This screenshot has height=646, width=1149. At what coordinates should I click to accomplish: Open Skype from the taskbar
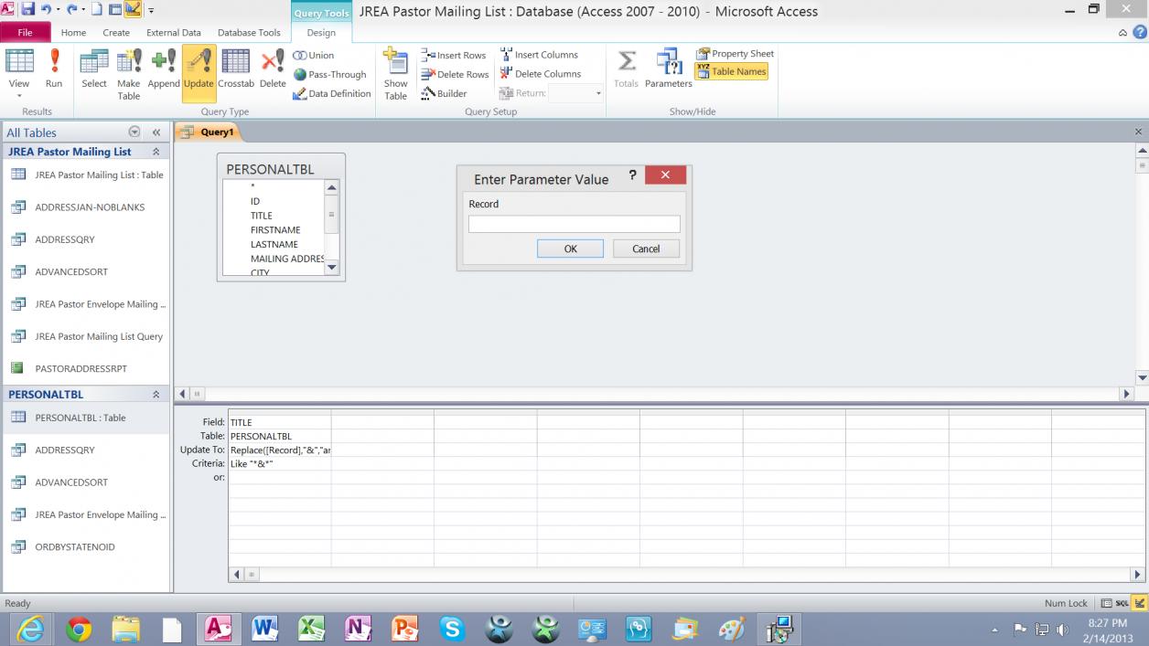[451, 629]
